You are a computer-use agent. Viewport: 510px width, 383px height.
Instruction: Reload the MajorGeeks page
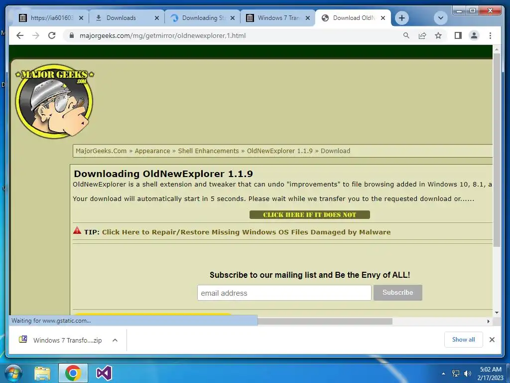click(x=52, y=35)
